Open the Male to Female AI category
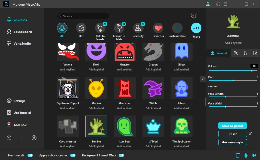Screen dimensions: 260x160 pyautogui.click(x=100, y=28)
